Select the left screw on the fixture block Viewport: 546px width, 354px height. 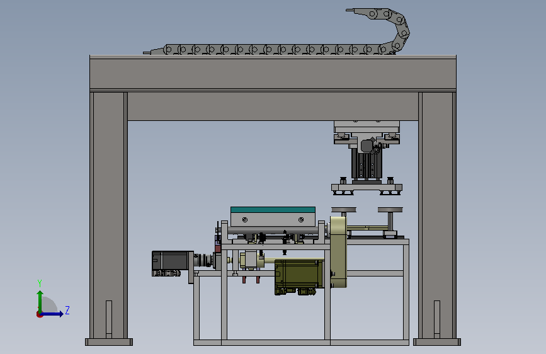(x=245, y=219)
